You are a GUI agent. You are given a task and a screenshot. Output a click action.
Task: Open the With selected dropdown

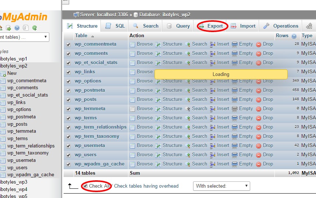(x=221, y=186)
